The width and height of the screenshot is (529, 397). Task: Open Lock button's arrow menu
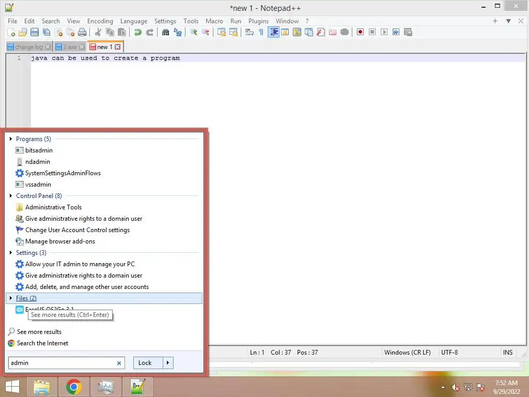click(x=168, y=363)
